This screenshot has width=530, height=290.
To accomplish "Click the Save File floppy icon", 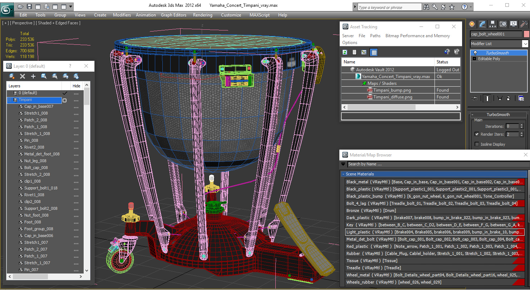I will point(29,6).
